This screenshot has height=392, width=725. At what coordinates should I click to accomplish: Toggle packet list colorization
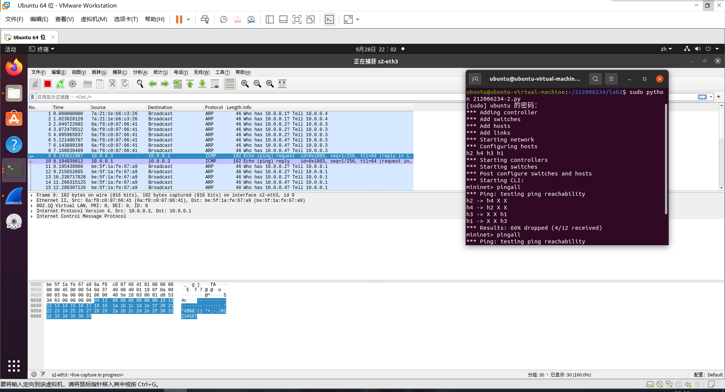[230, 84]
